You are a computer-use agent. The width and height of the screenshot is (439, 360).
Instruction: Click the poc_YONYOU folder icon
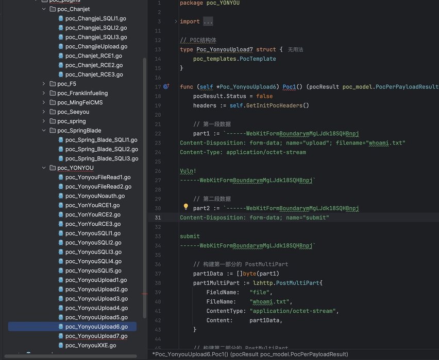(x=53, y=168)
